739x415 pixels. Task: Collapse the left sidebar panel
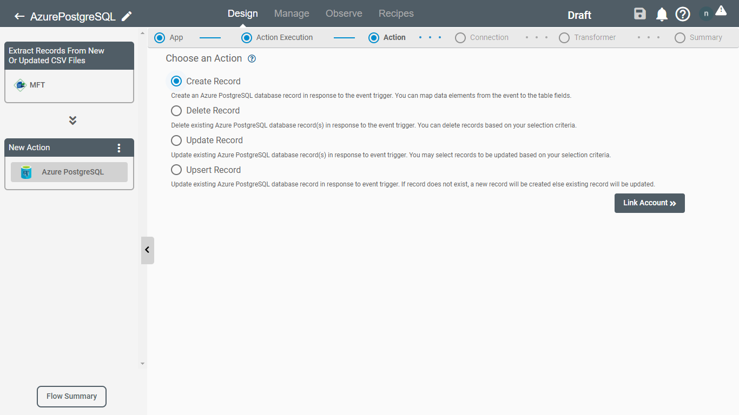point(147,250)
